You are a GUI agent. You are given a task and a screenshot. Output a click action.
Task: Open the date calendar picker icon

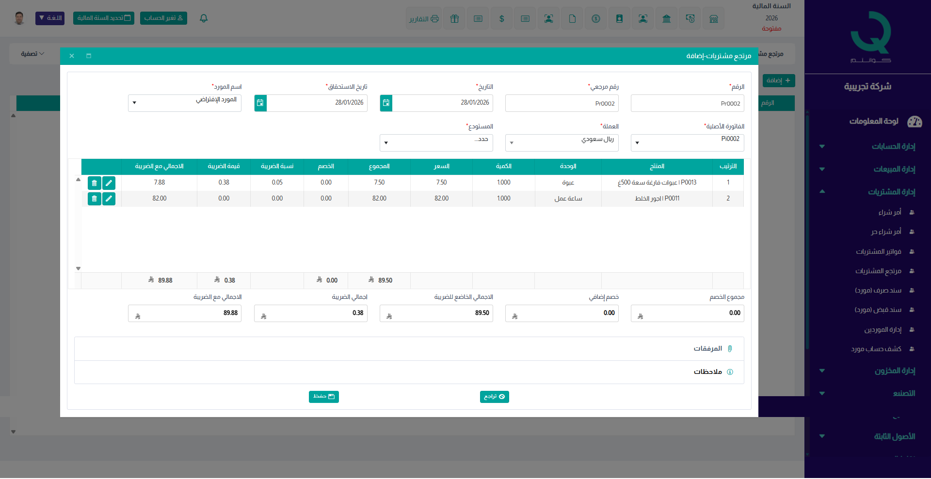point(386,103)
